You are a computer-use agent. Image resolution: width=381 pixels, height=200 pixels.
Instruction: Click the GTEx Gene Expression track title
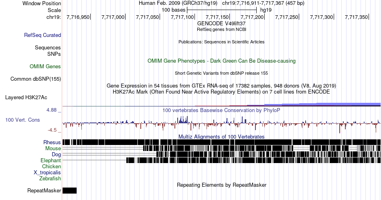pos(221,86)
